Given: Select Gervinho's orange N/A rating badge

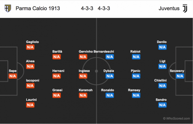Looking at the screenshot, I should [83, 57].
